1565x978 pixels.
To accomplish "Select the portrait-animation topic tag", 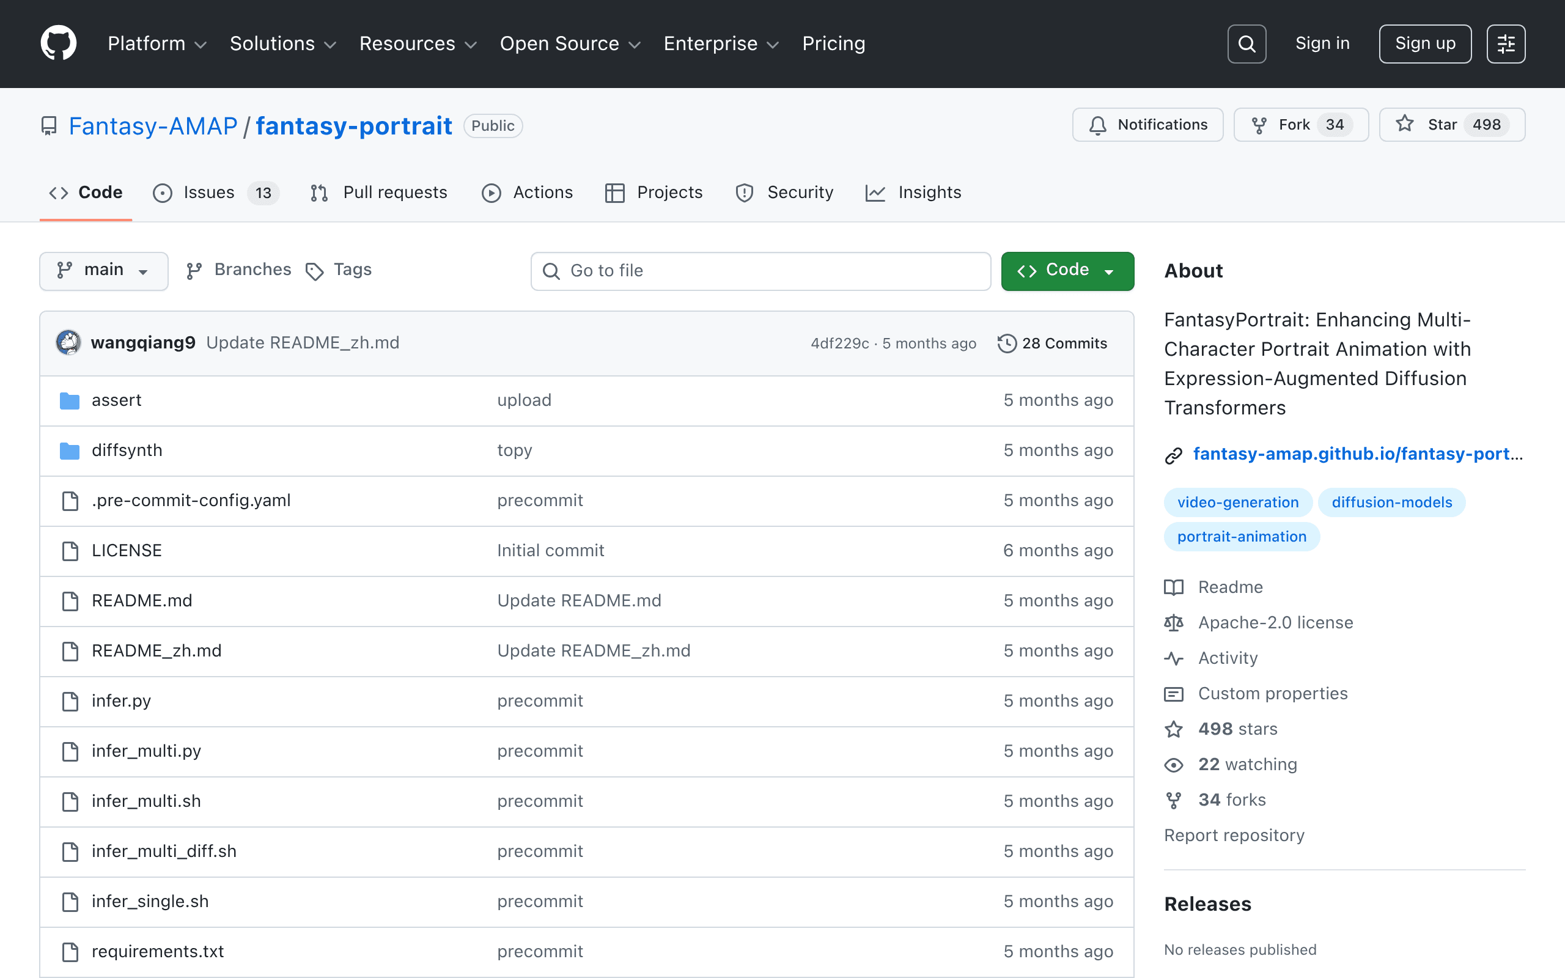I will coord(1242,537).
